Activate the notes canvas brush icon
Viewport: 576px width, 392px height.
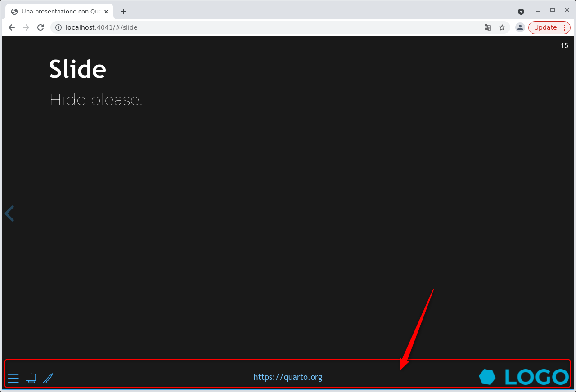click(x=48, y=378)
